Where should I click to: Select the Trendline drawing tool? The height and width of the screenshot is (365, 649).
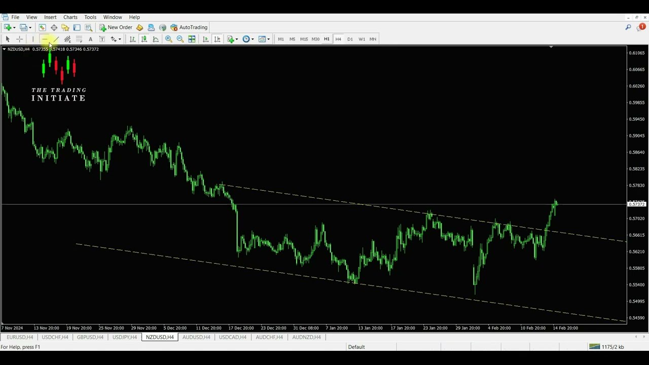point(56,39)
